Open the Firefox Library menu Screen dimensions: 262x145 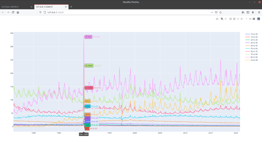click(x=243, y=12)
